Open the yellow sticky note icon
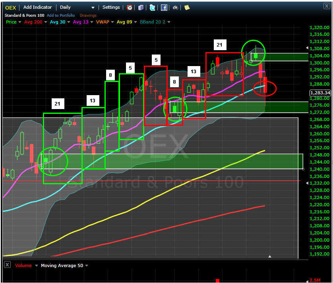The image size is (333, 283). pyautogui.click(x=187, y=8)
